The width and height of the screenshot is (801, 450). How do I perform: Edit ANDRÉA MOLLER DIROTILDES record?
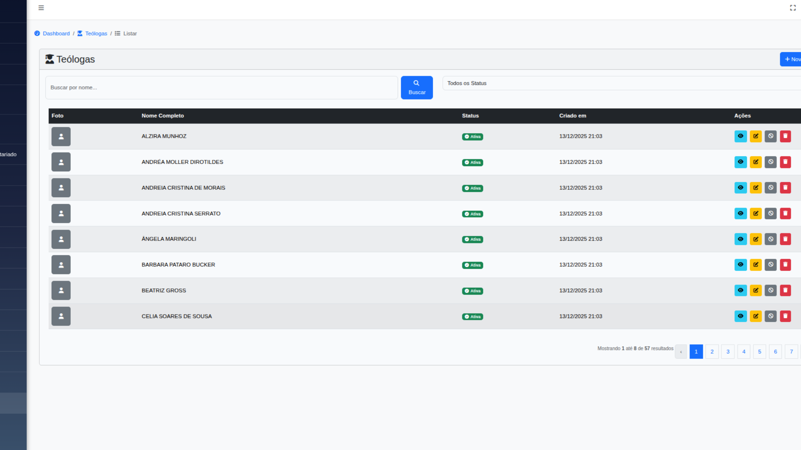pyautogui.click(x=756, y=162)
